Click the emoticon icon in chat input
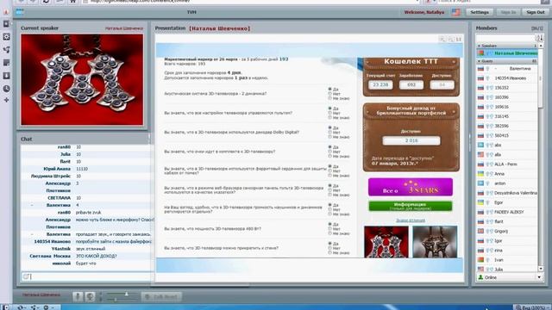The height and width of the screenshot is (310, 552). tap(26, 276)
